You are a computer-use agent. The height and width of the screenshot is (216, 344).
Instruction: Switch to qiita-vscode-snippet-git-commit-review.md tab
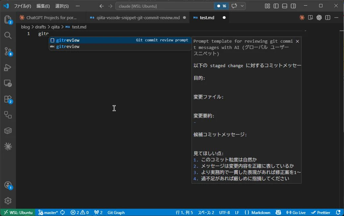[138, 18]
